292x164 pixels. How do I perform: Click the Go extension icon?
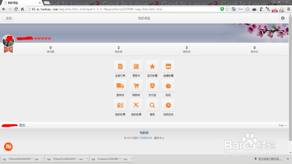[241, 9]
